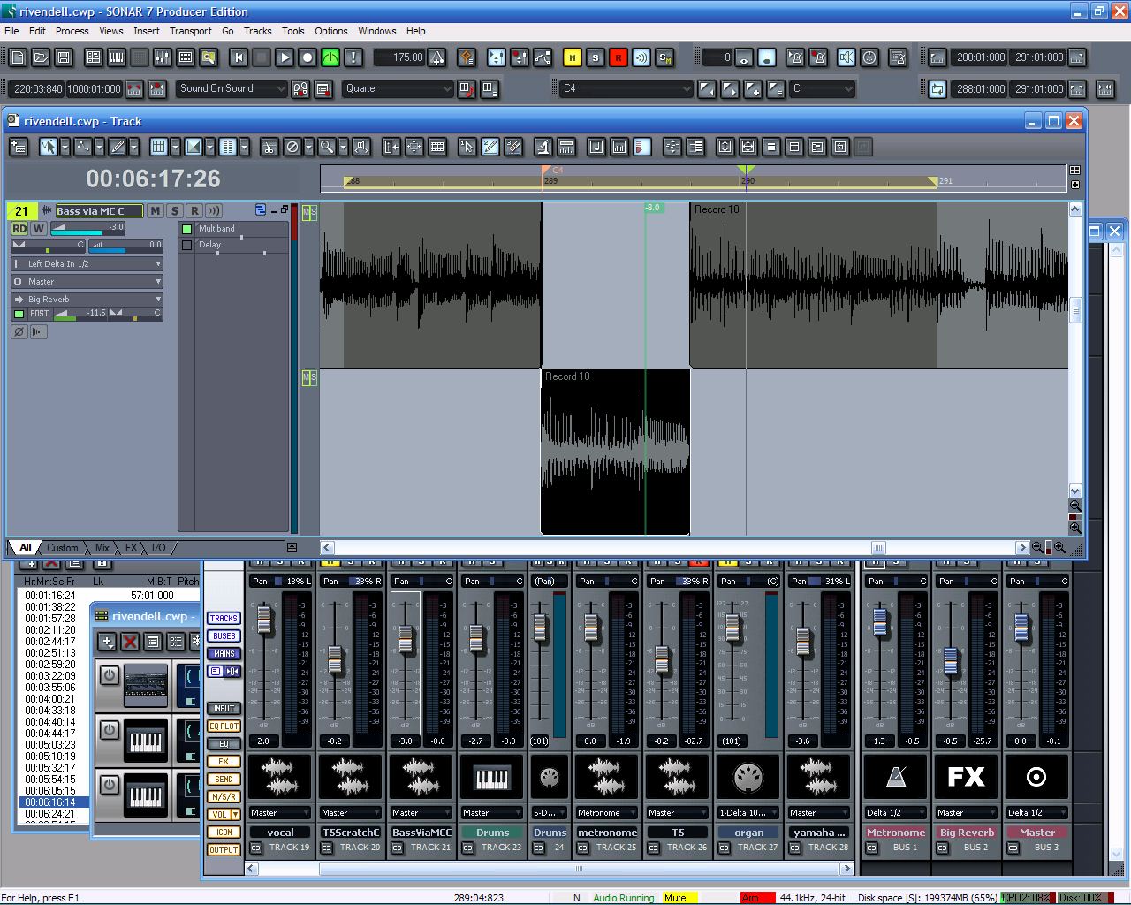Screen dimensions: 1131x905
Task: Rewind to start with transport button
Action: click(x=239, y=57)
